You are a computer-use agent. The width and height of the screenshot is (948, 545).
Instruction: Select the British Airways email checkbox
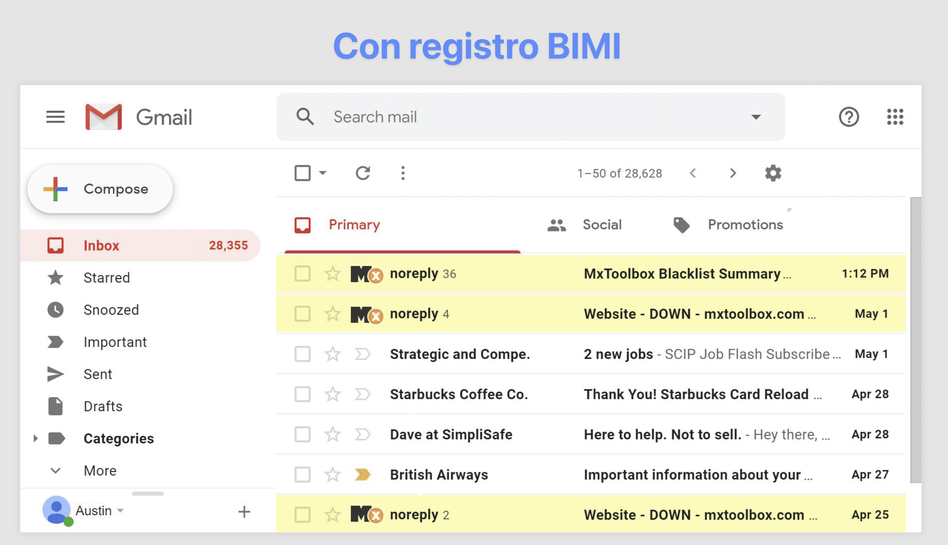pyautogui.click(x=302, y=475)
